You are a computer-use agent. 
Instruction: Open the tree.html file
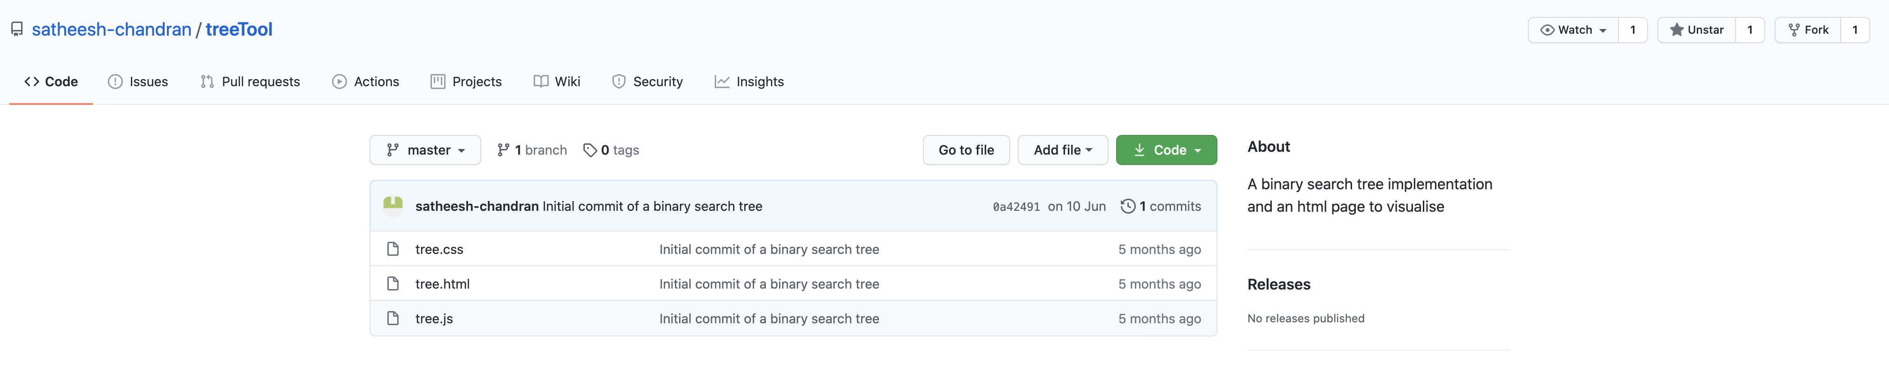(442, 284)
